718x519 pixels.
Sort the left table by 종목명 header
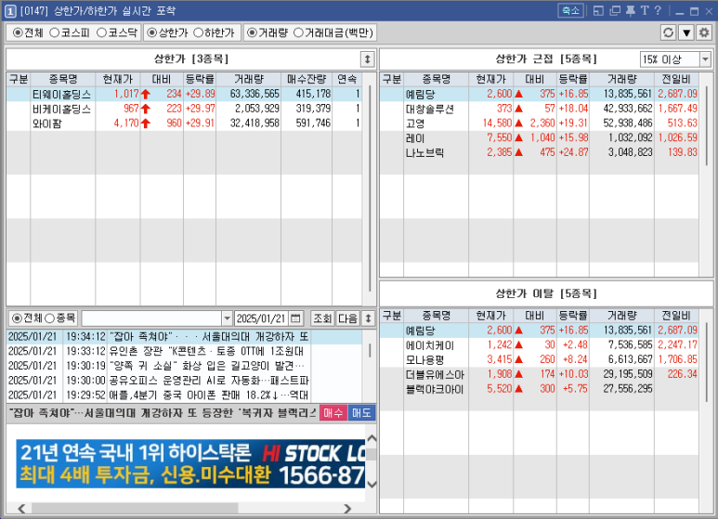63,79
